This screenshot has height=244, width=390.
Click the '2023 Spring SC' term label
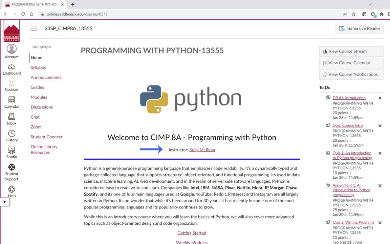point(42,47)
